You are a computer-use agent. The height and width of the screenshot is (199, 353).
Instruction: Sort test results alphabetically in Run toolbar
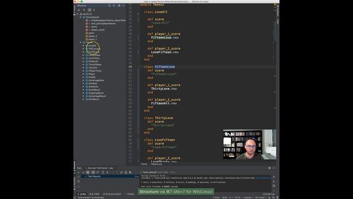[93, 172]
